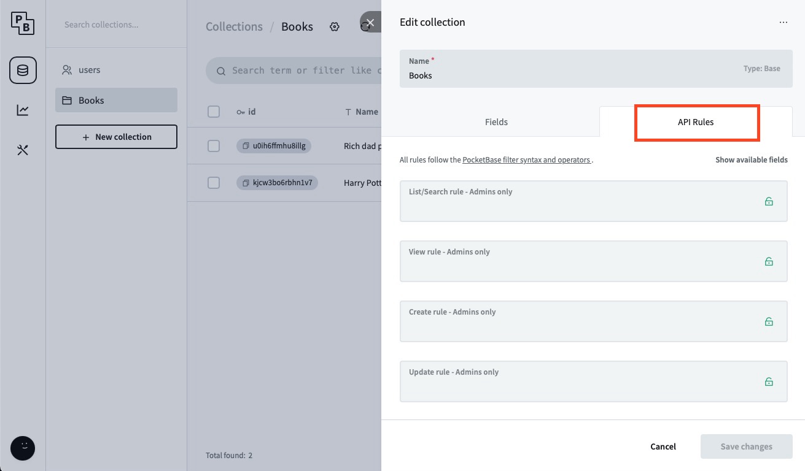Open Settings via the wrench sidebar icon
This screenshot has height=471, width=805.
coord(23,149)
